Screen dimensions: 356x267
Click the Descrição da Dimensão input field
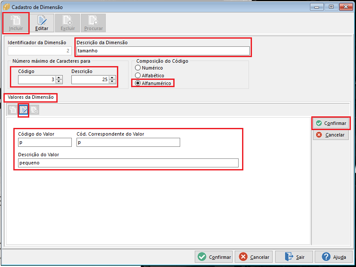click(x=163, y=51)
